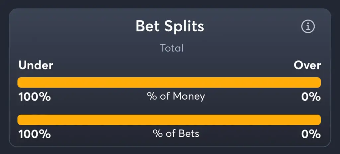Click the Bet Splits heading
Image resolution: width=340 pixels, height=154 pixels.
click(x=170, y=26)
